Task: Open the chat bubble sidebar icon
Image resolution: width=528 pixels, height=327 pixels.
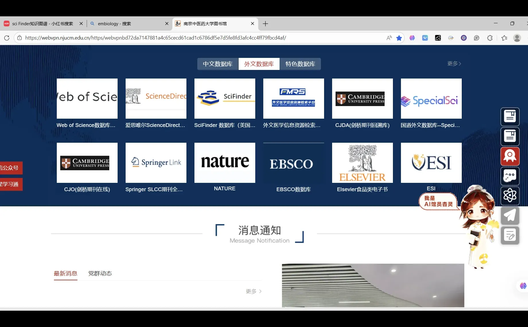Action: coord(510,176)
